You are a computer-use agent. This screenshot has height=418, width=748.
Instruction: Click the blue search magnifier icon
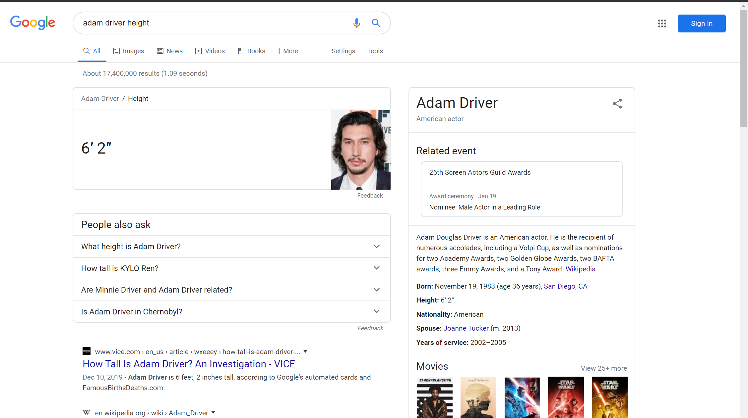click(x=376, y=23)
